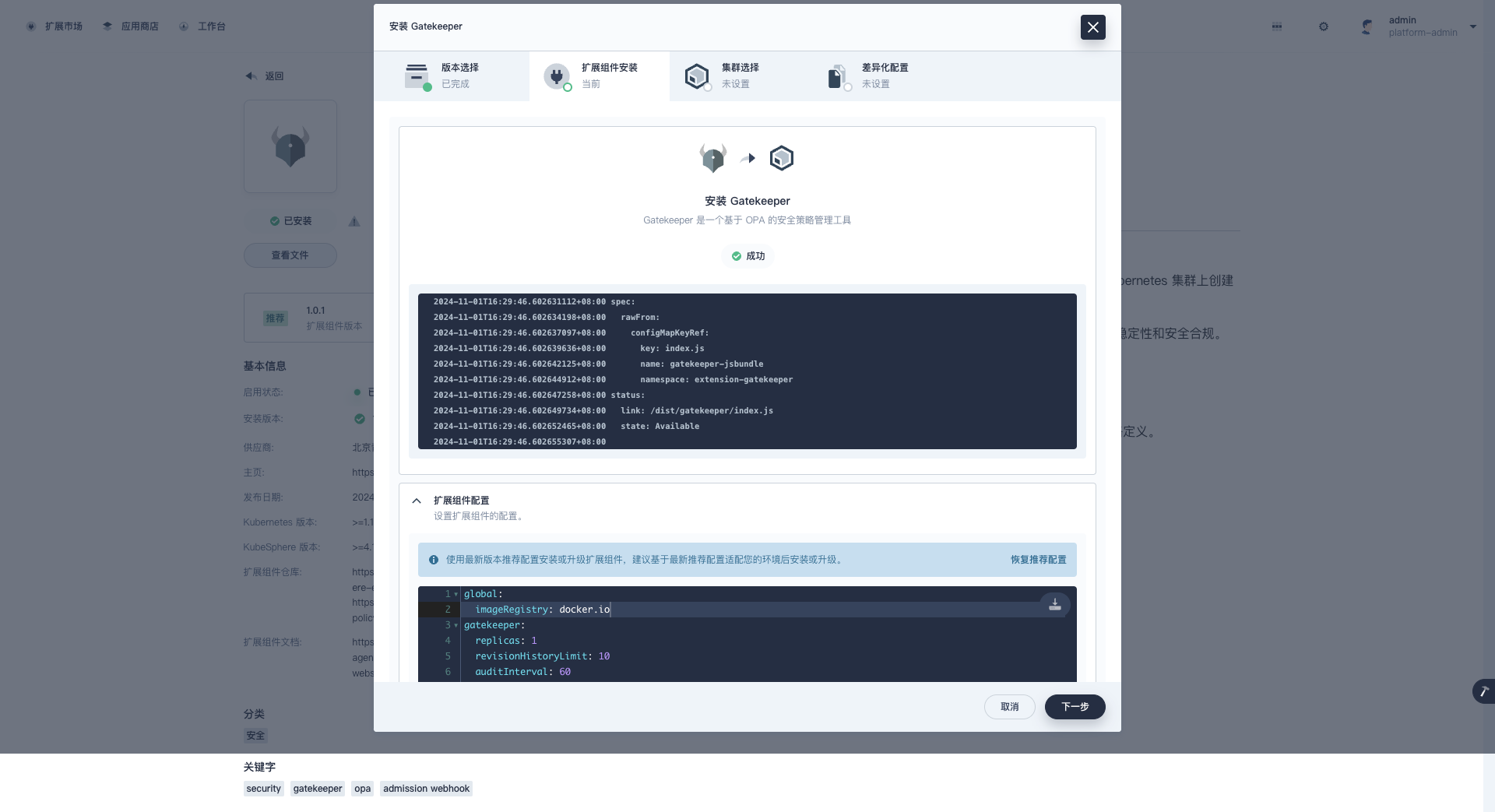
Task: Select the 版本选择 step tab
Action: [452, 76]
